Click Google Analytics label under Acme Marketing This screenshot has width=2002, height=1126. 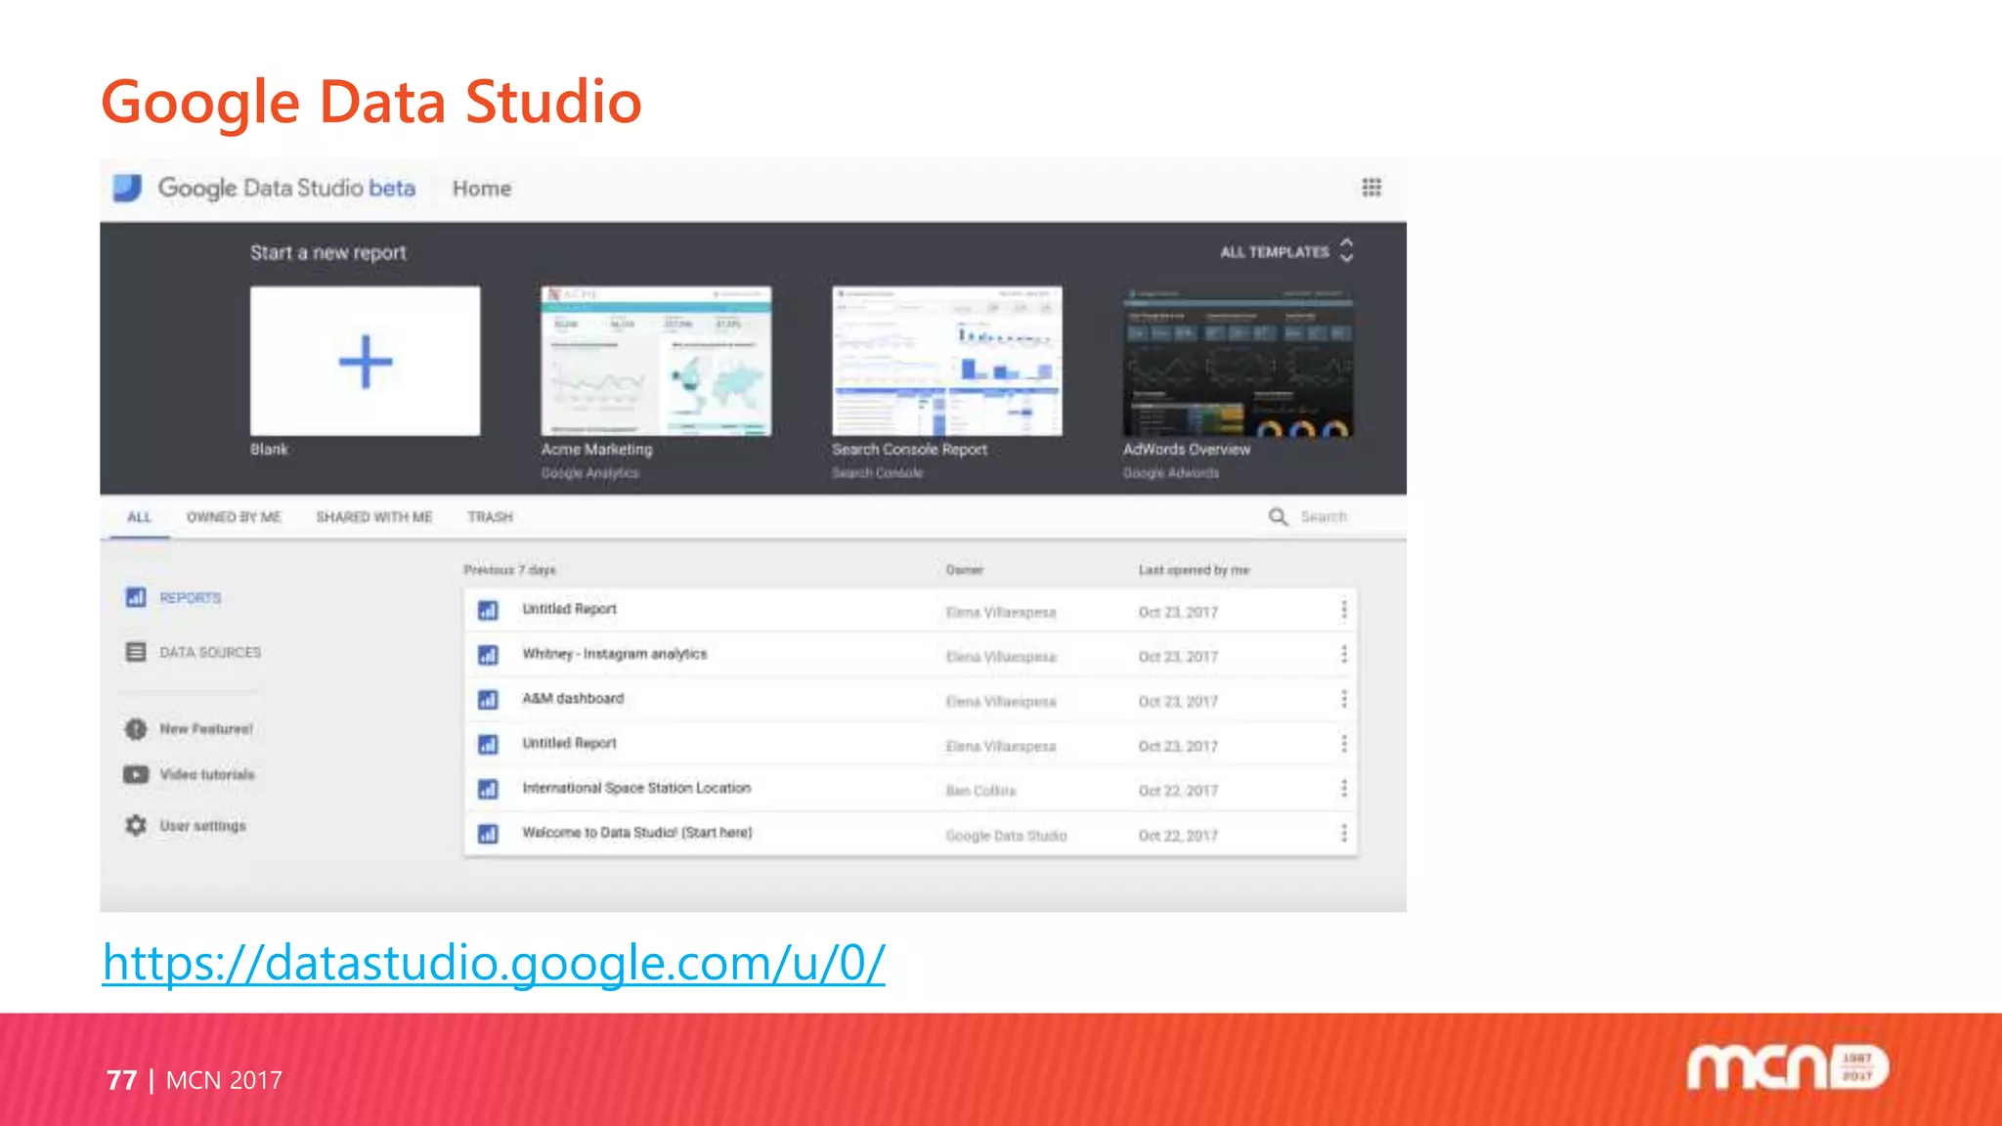click(x=589, y=473)
